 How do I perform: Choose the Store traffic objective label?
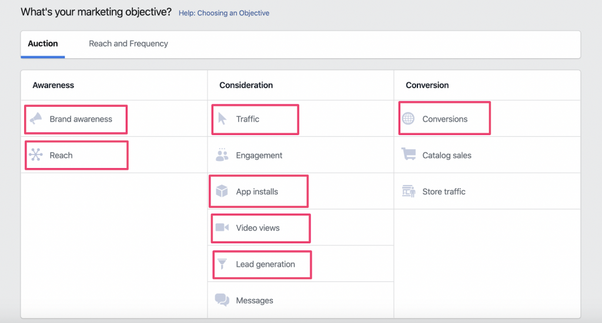[x=444, y=191]
